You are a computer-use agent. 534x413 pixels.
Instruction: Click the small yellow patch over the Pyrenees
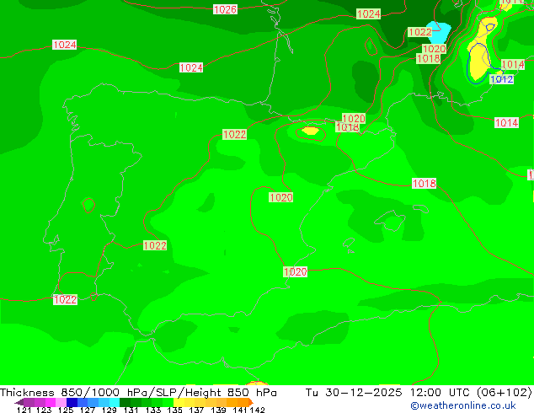click(x=310, y=131)
